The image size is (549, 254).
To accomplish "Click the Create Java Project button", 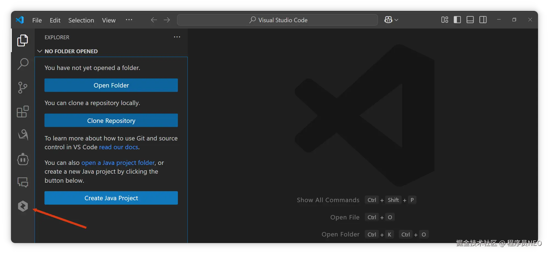I will (x=111, y=198).
